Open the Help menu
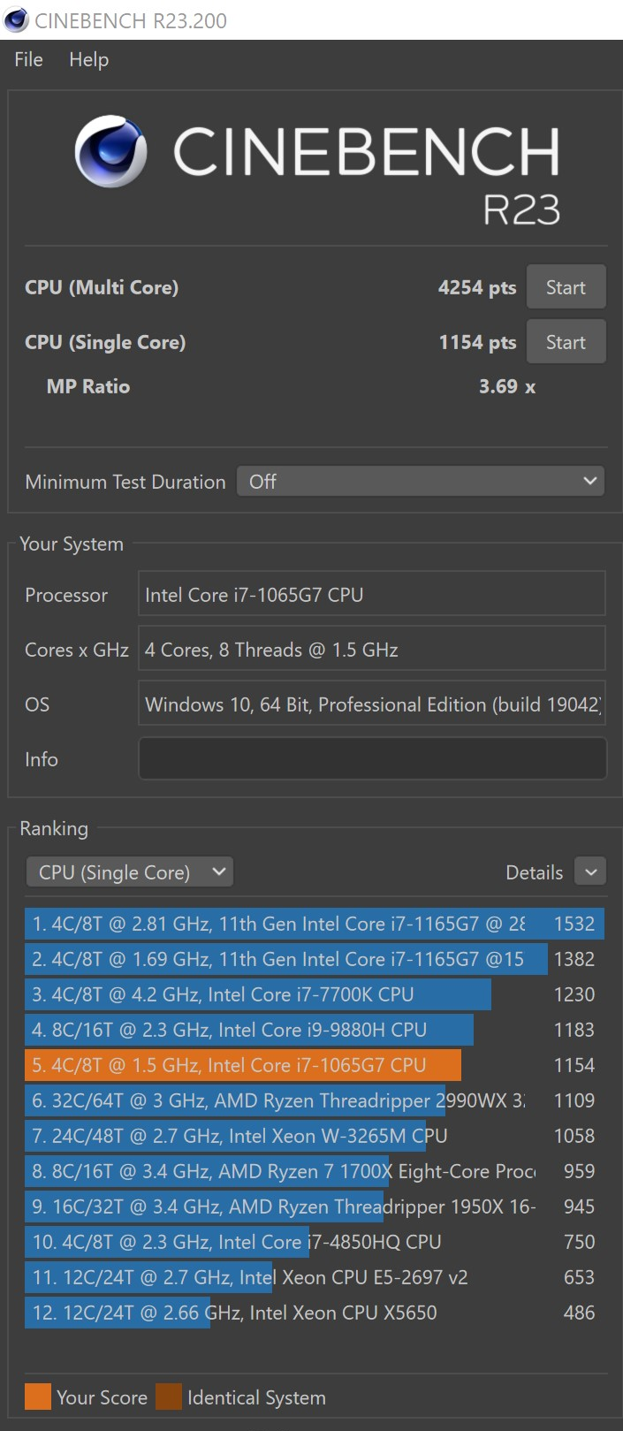 point(88,59)
